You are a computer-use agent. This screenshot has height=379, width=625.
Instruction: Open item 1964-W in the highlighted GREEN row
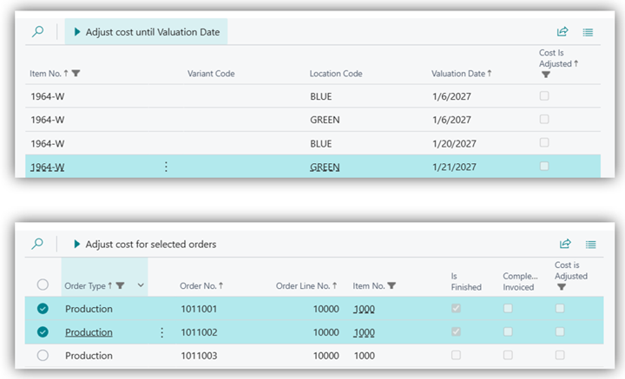tap(47, 167)
